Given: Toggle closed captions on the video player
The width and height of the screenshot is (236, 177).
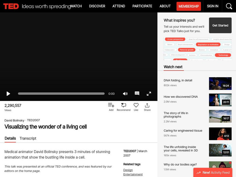Looking at the screenshot, I should tap(137, 93).
